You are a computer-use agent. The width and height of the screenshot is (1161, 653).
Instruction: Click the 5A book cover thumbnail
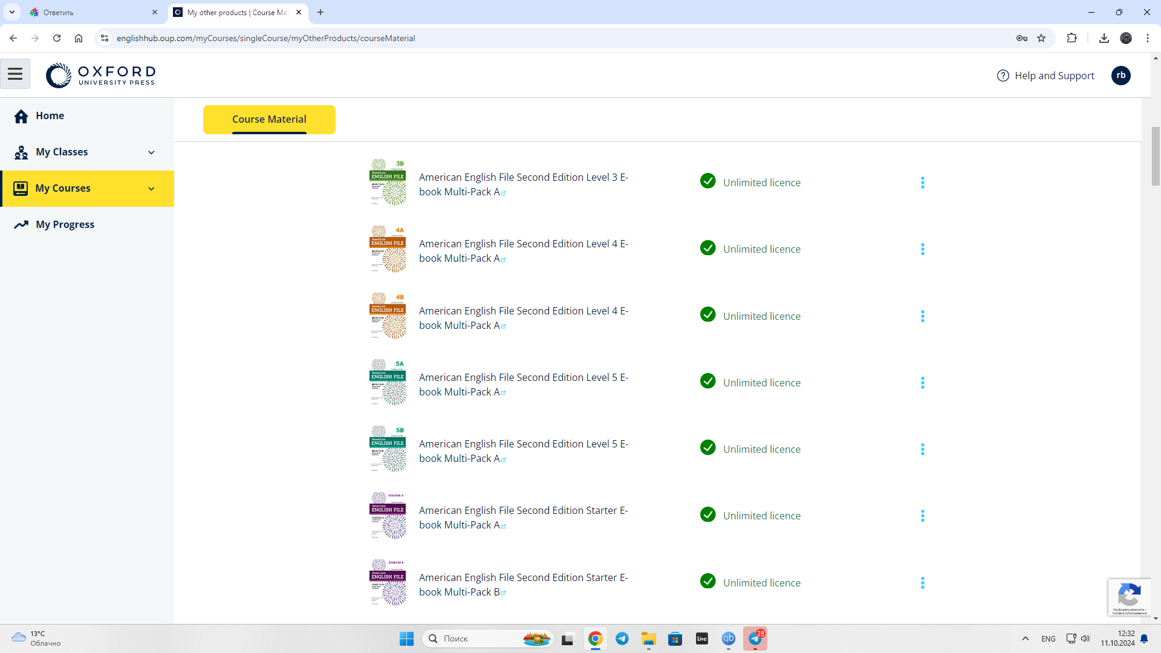pyautogui.click(x=388, y=382)
